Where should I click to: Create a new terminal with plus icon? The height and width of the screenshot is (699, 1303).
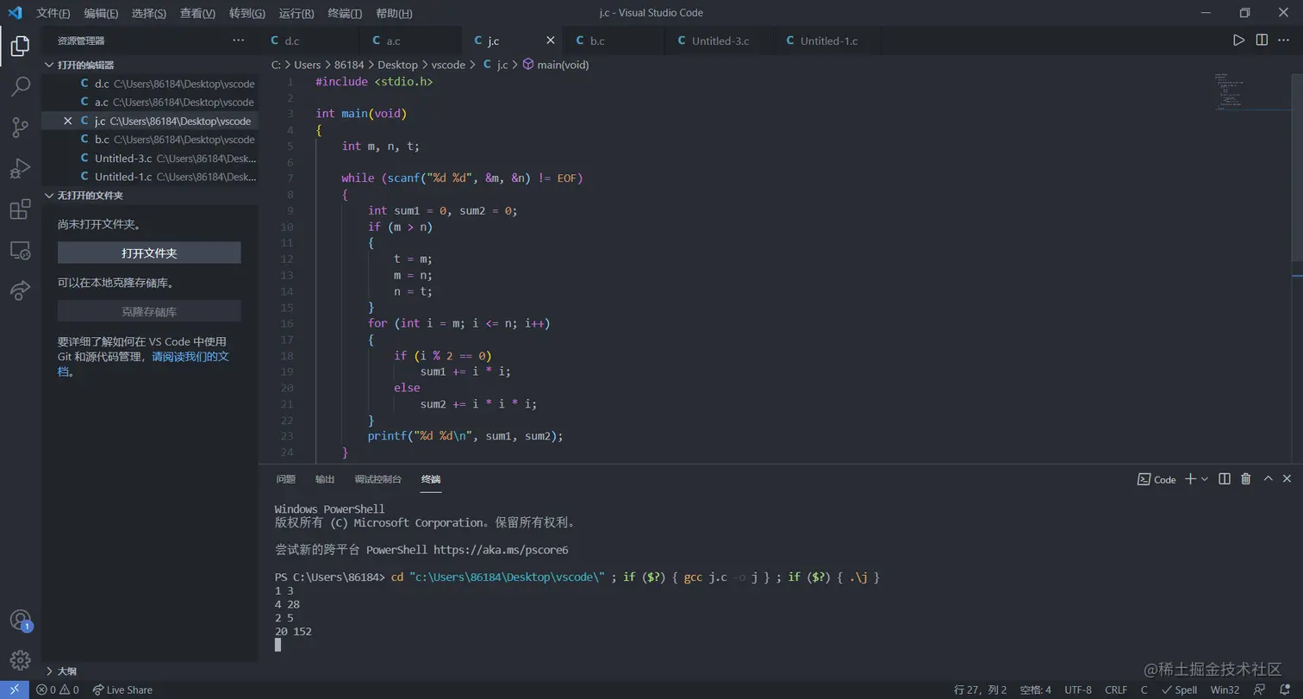click(x=1190, y=479)
